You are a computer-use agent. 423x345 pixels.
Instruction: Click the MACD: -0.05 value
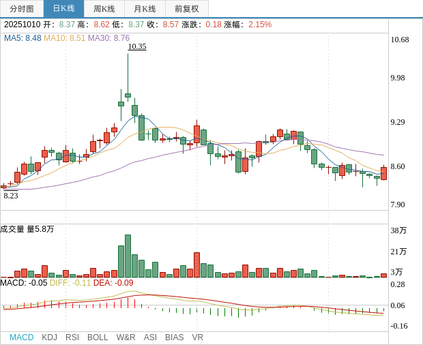24,283
